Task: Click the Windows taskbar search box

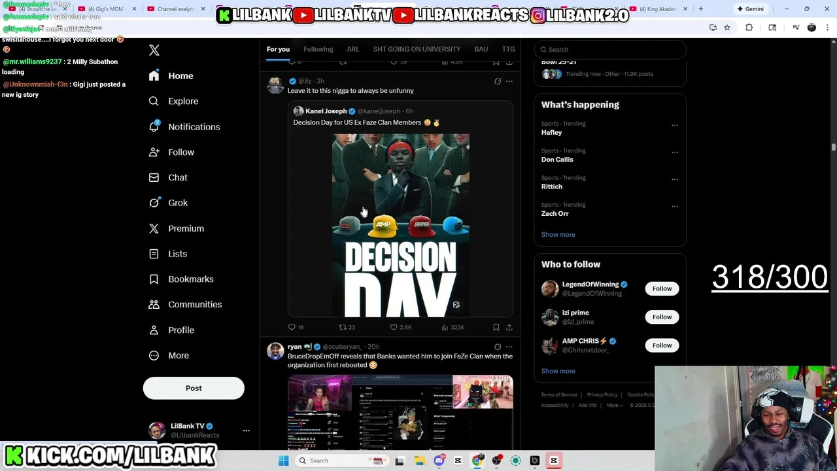Action: coord(341,461)
